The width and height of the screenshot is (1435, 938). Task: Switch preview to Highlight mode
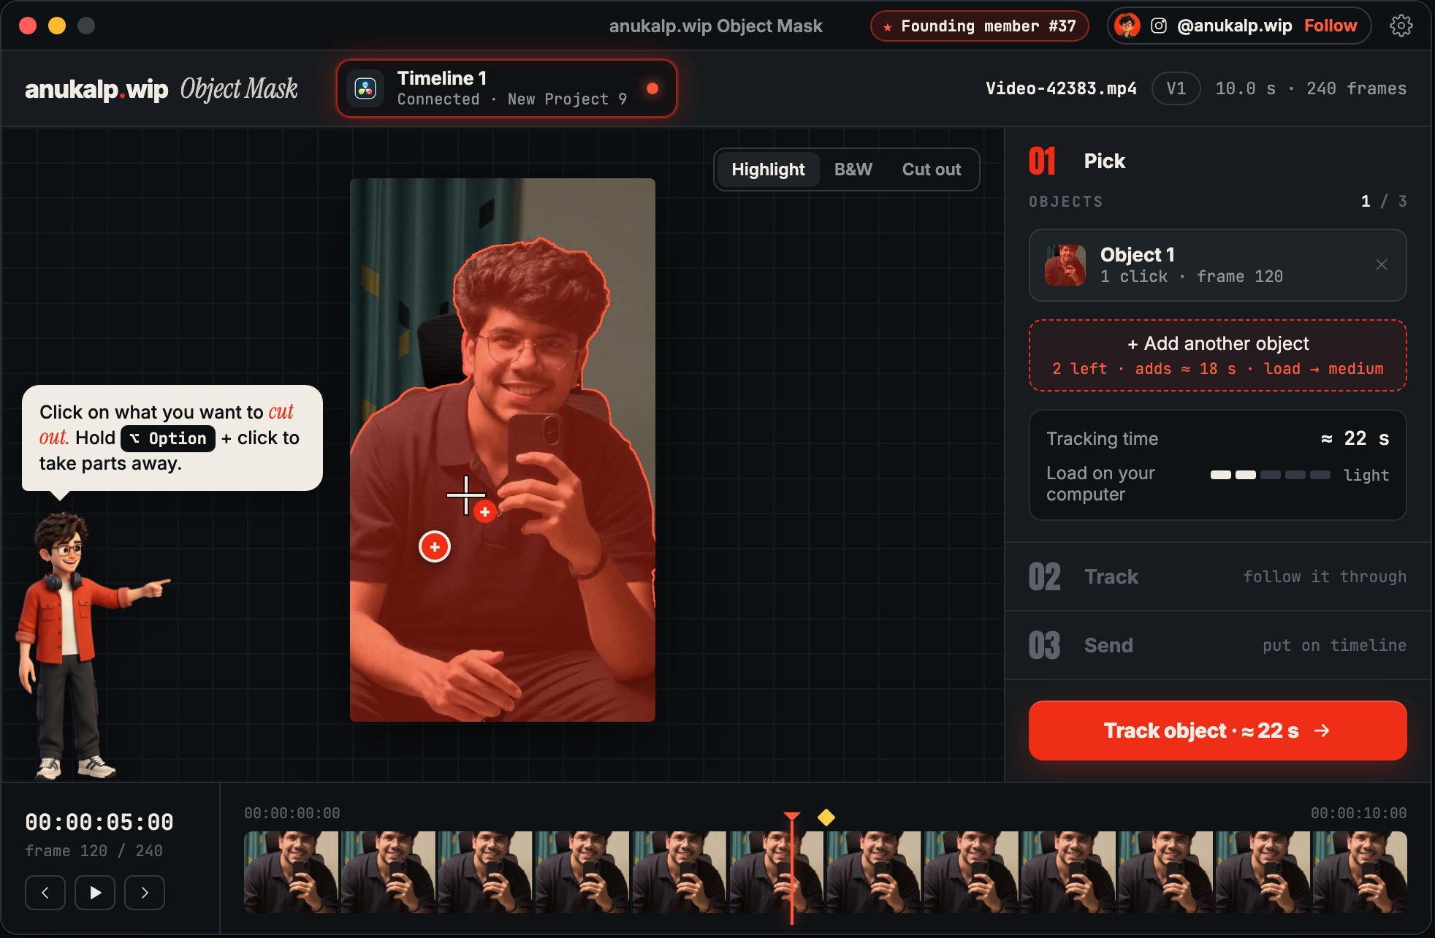(x=768, y=169)
